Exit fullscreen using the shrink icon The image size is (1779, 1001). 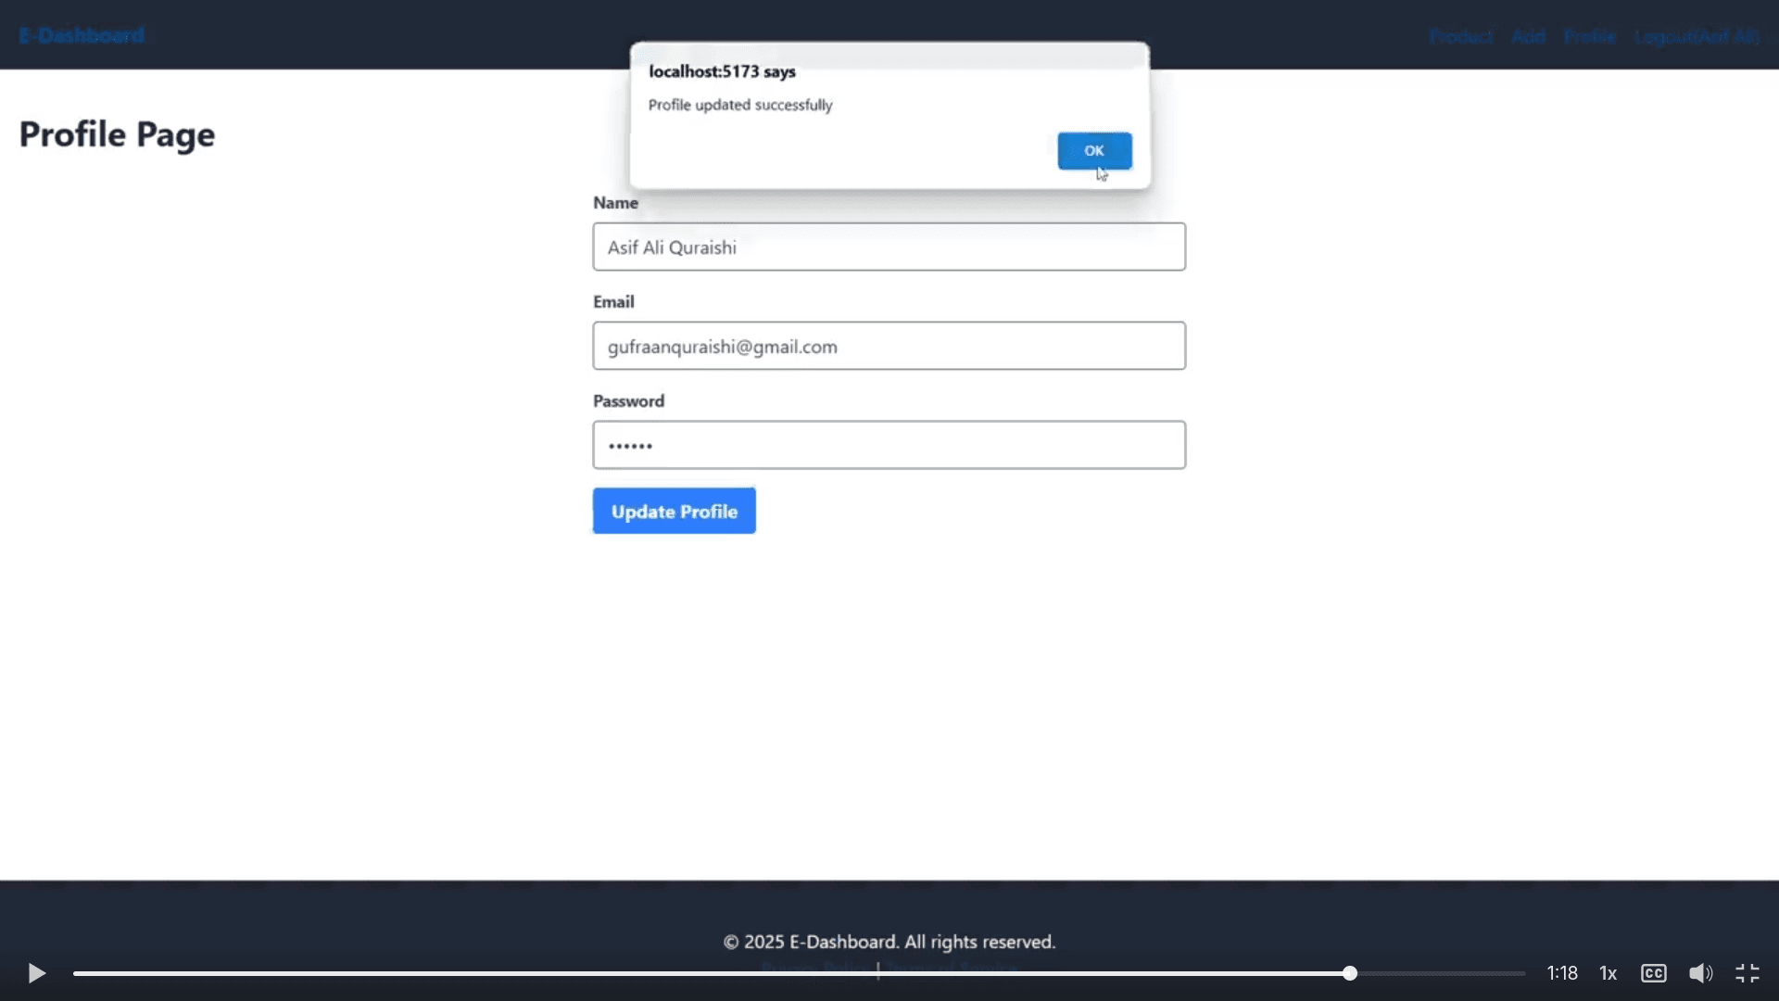point(1747,973)
